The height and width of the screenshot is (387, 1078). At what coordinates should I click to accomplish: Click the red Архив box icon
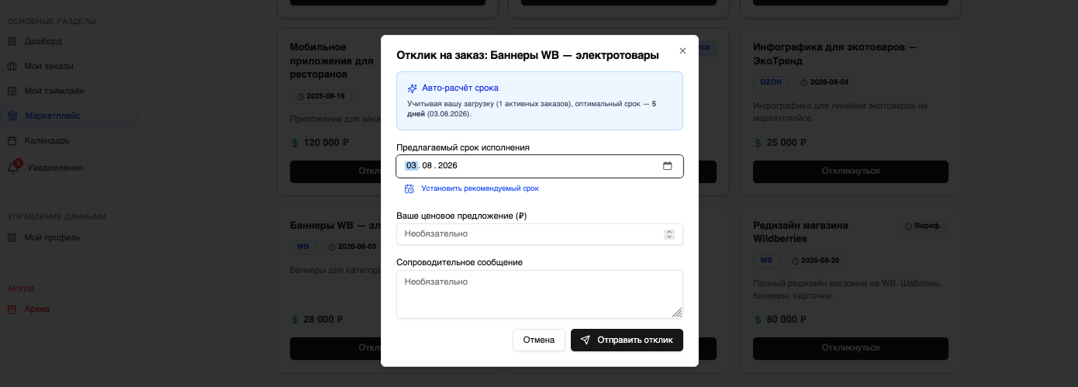click(12, 309)
